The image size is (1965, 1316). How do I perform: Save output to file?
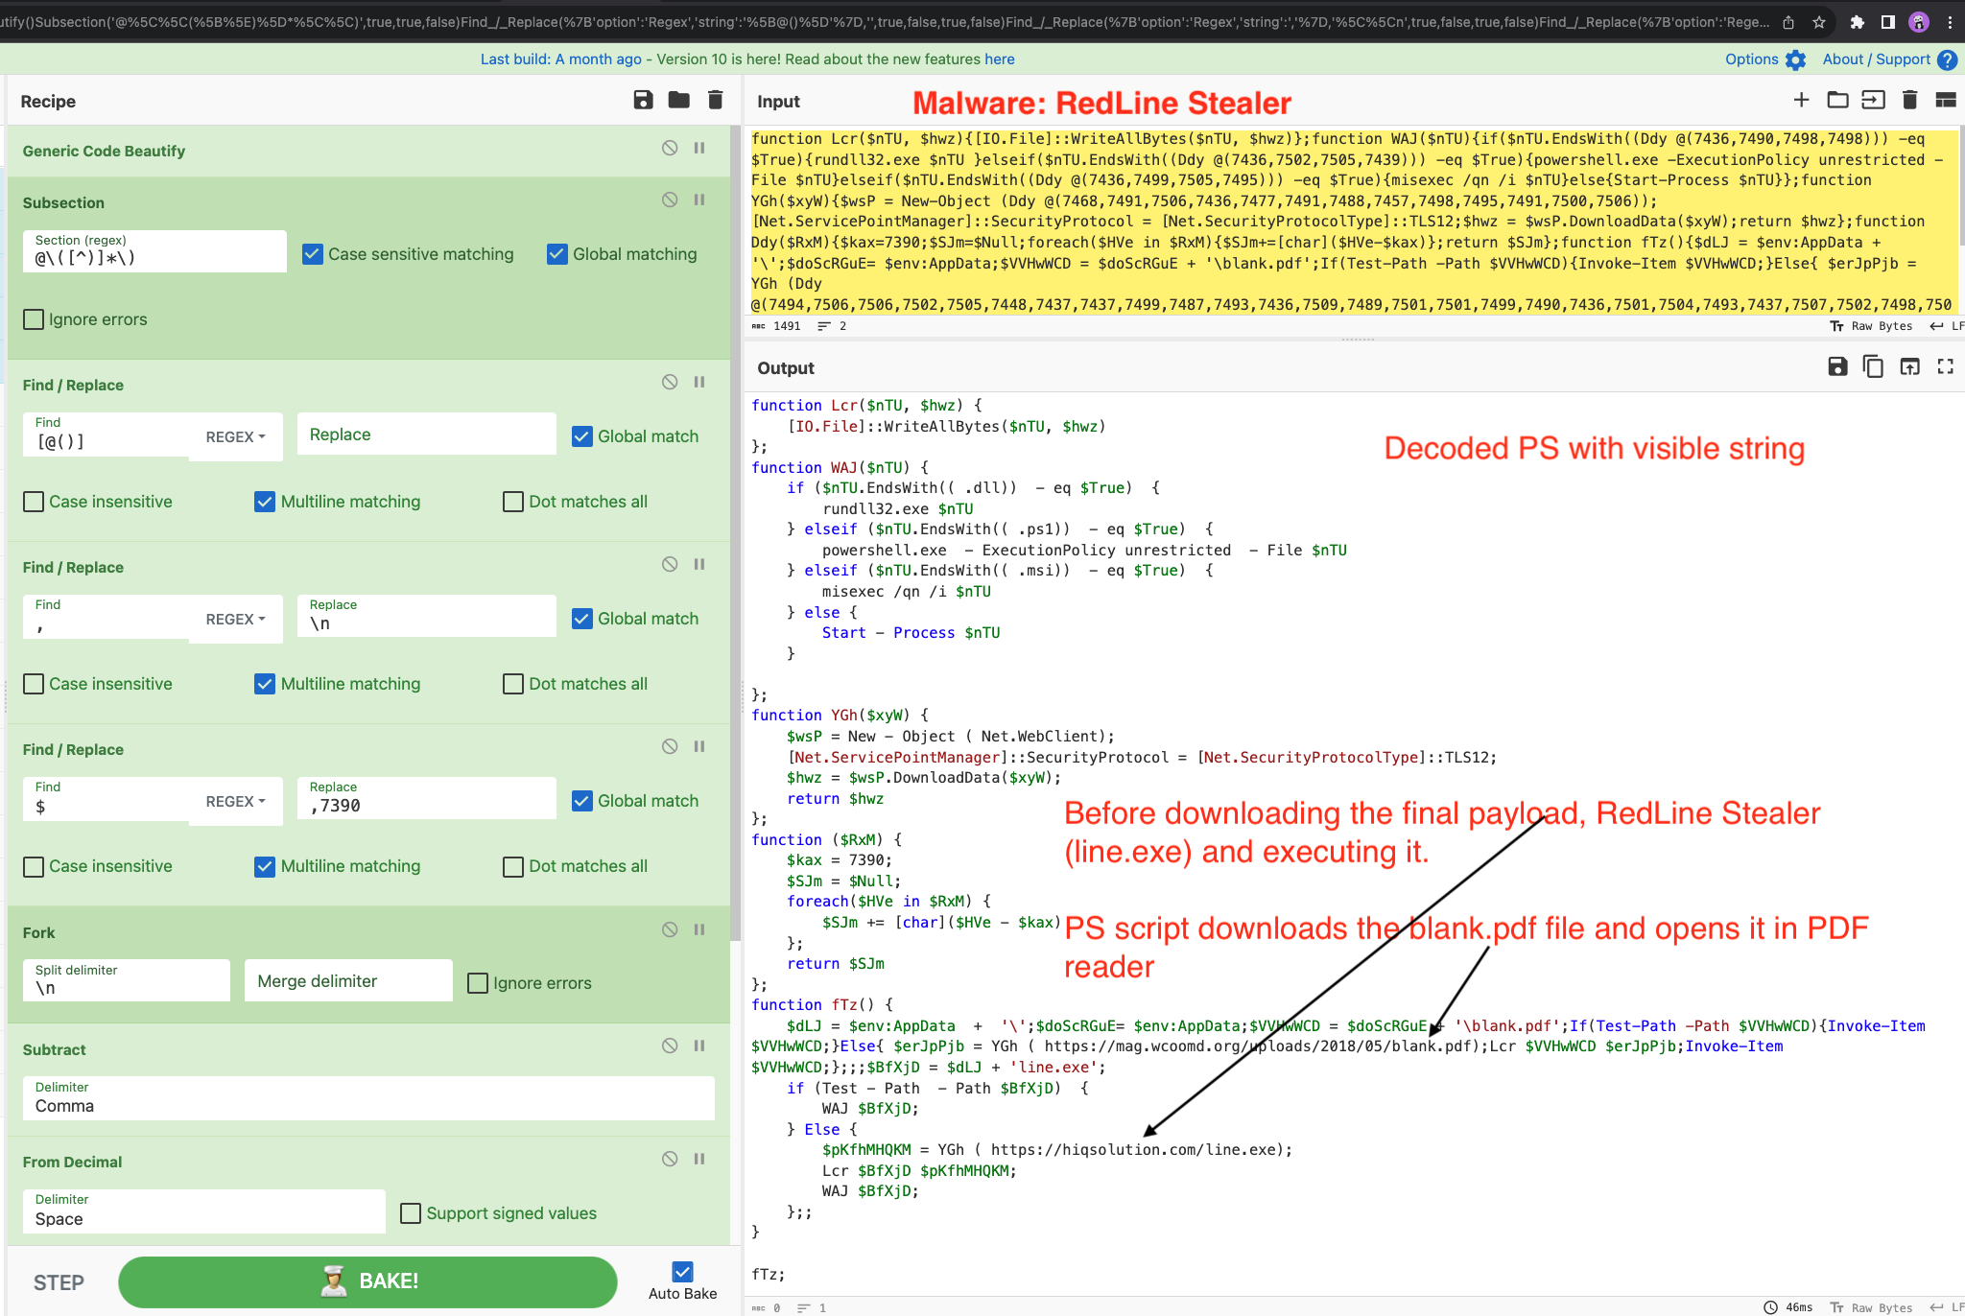pyautogui.click(x=1837, y=366)
